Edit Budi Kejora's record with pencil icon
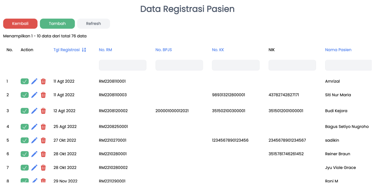This screenshot has width=377, height=183. point(34,111)
